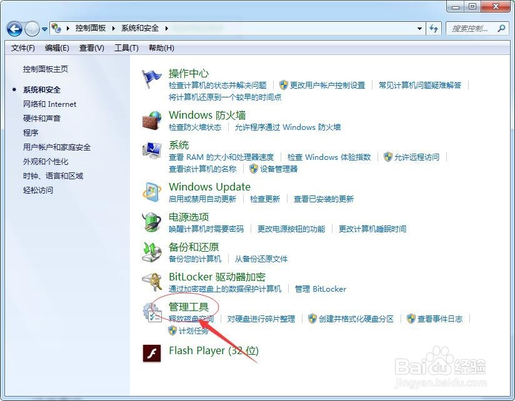Click 更改用户帐户控制设置 link
The height and width of the screenshot is (401, 515).
coord(327,86)
